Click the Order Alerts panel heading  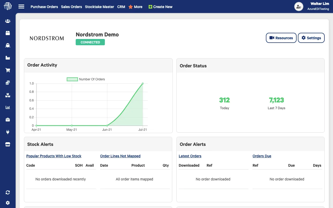[193, 144]
